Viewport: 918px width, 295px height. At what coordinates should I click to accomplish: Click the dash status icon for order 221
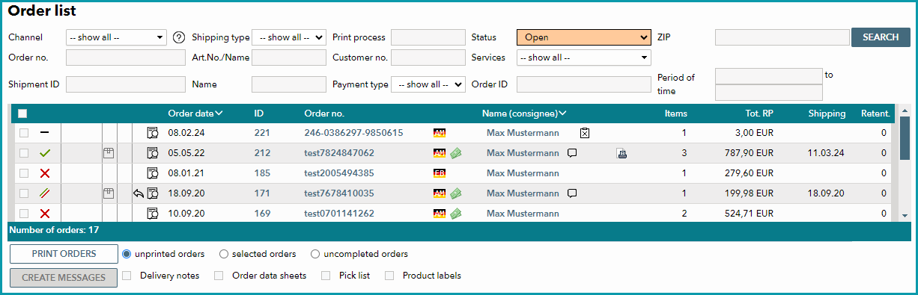[44, 133]
